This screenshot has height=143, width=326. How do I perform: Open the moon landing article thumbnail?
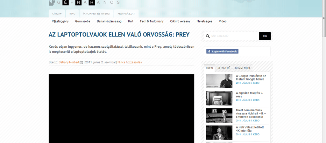pos(219,115)
